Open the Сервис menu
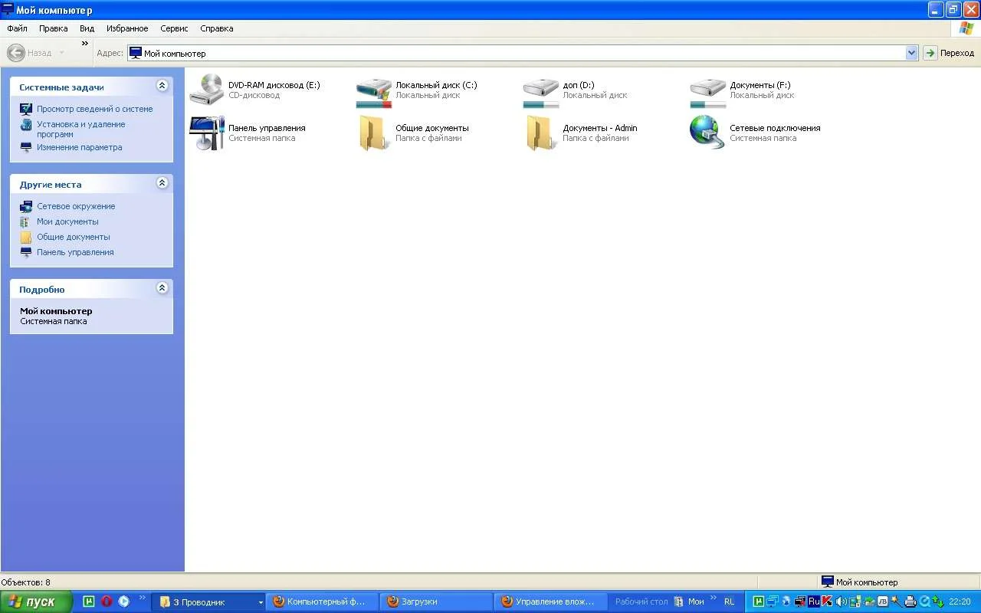Viewport: 981px width, 613px height. click(x=175, y=28)
